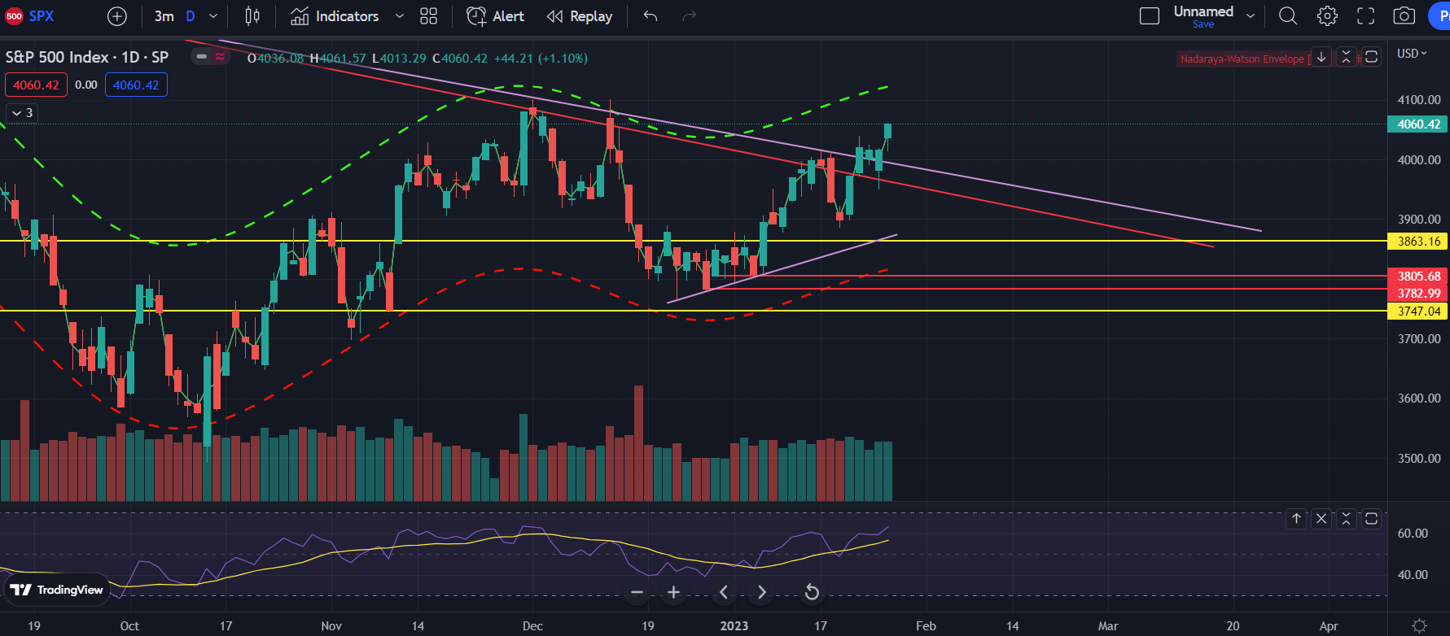Click the 3500.00 price scale value
Viewport: 1450px width, 636px height.
click(1419, 459)
